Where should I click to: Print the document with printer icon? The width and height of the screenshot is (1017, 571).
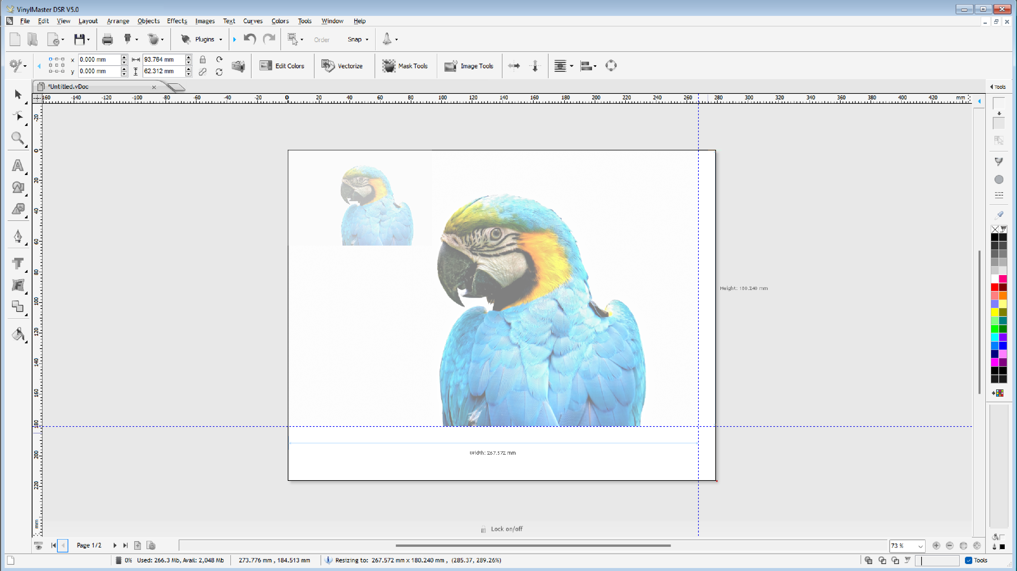pos(107,39)
